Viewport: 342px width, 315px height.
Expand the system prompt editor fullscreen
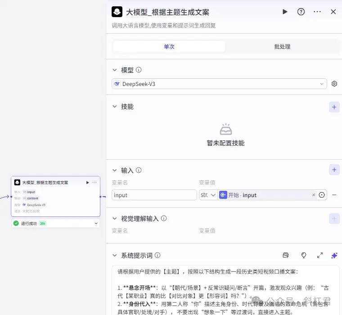pyautogui.click(x=320, y=255)
